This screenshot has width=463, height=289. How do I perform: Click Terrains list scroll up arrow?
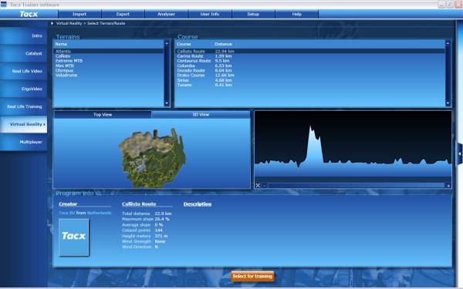tap(167, 43)
